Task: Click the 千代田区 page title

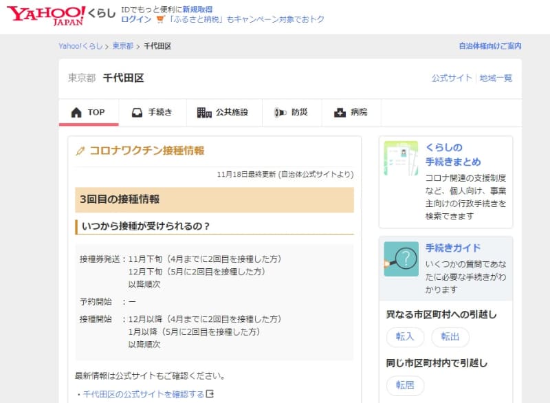Action: point(124,78)
